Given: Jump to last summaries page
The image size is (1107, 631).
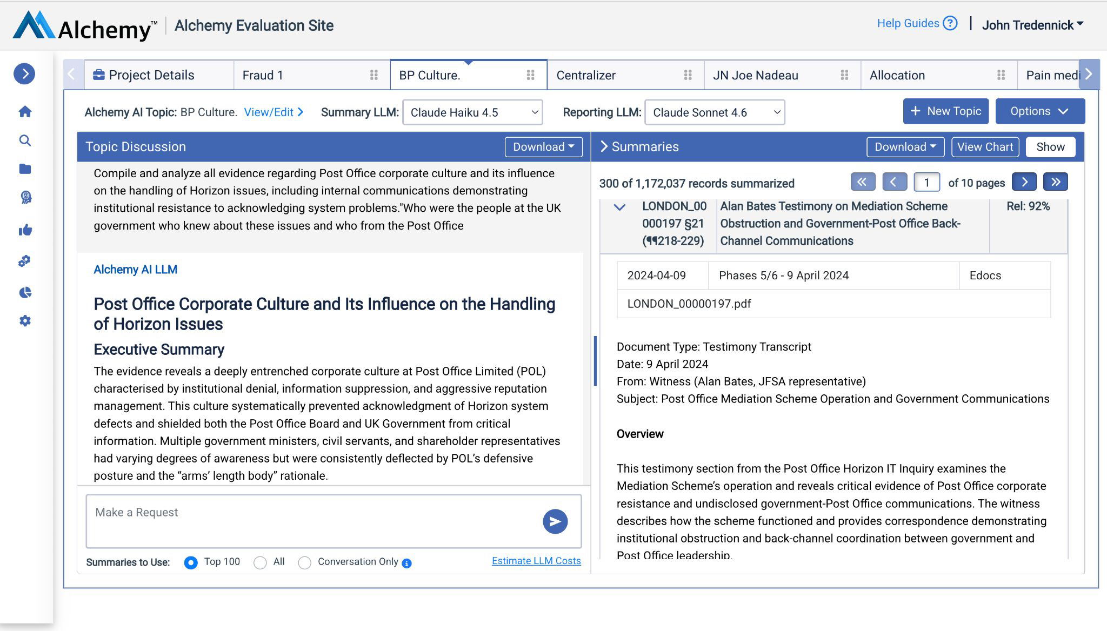Looking at the screenshot, I should click(1056, 182).
